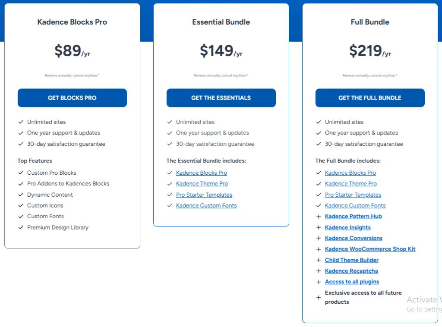Expand the Exclusive access to future products item
The image size is (442, 327).
(x=318, y=297)
